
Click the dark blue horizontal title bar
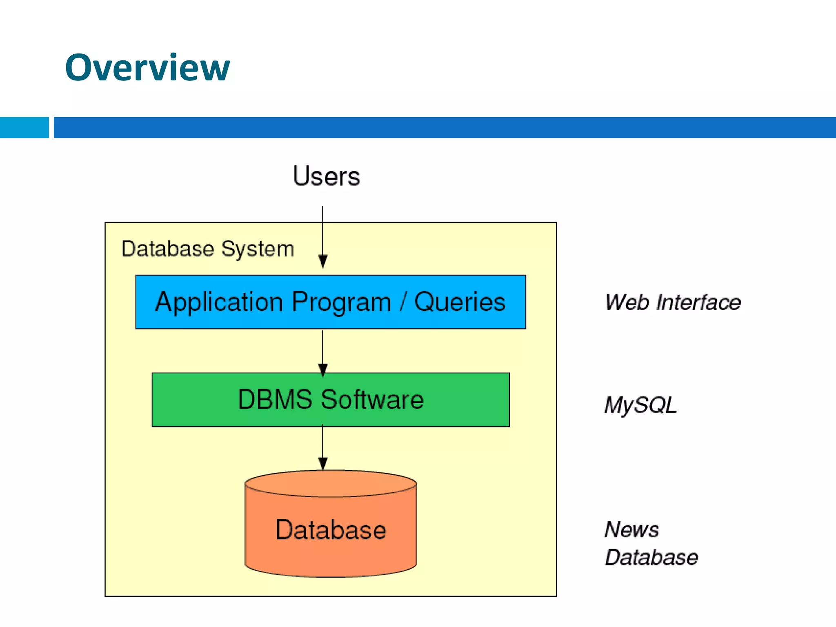coord(444,127)
